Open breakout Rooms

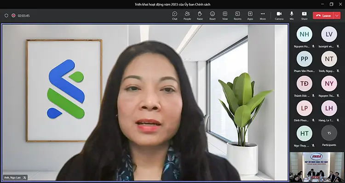tap(237, 16)
